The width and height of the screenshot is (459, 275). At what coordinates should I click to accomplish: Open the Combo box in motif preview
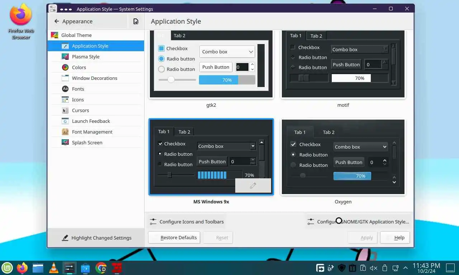[360, 49]
